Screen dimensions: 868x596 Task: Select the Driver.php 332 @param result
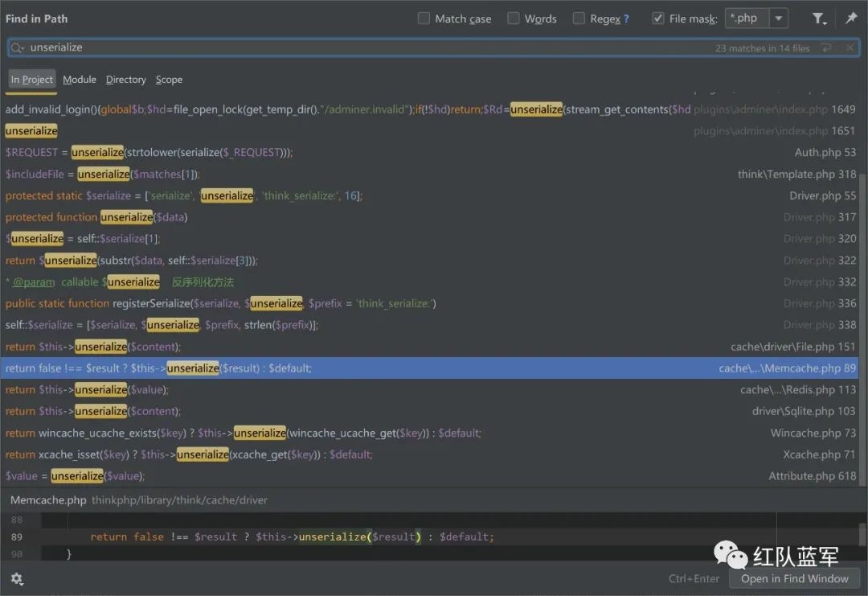(429, 282)
